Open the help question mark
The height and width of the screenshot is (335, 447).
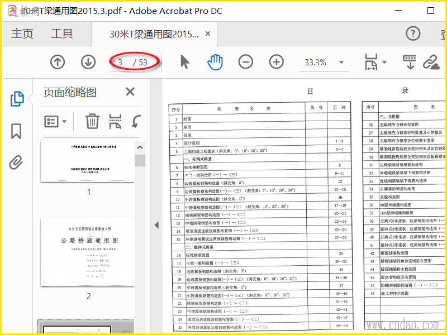coord(413,33)
